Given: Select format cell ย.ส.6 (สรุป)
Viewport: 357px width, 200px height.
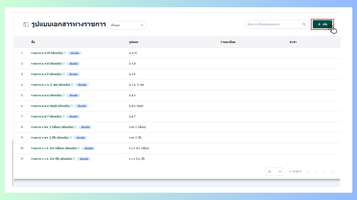Looking at the screenshot, I should pyautogui.click(x=136, y=106).
